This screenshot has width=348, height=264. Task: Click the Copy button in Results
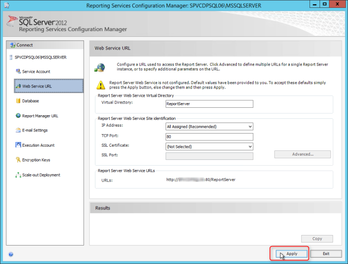317,239
